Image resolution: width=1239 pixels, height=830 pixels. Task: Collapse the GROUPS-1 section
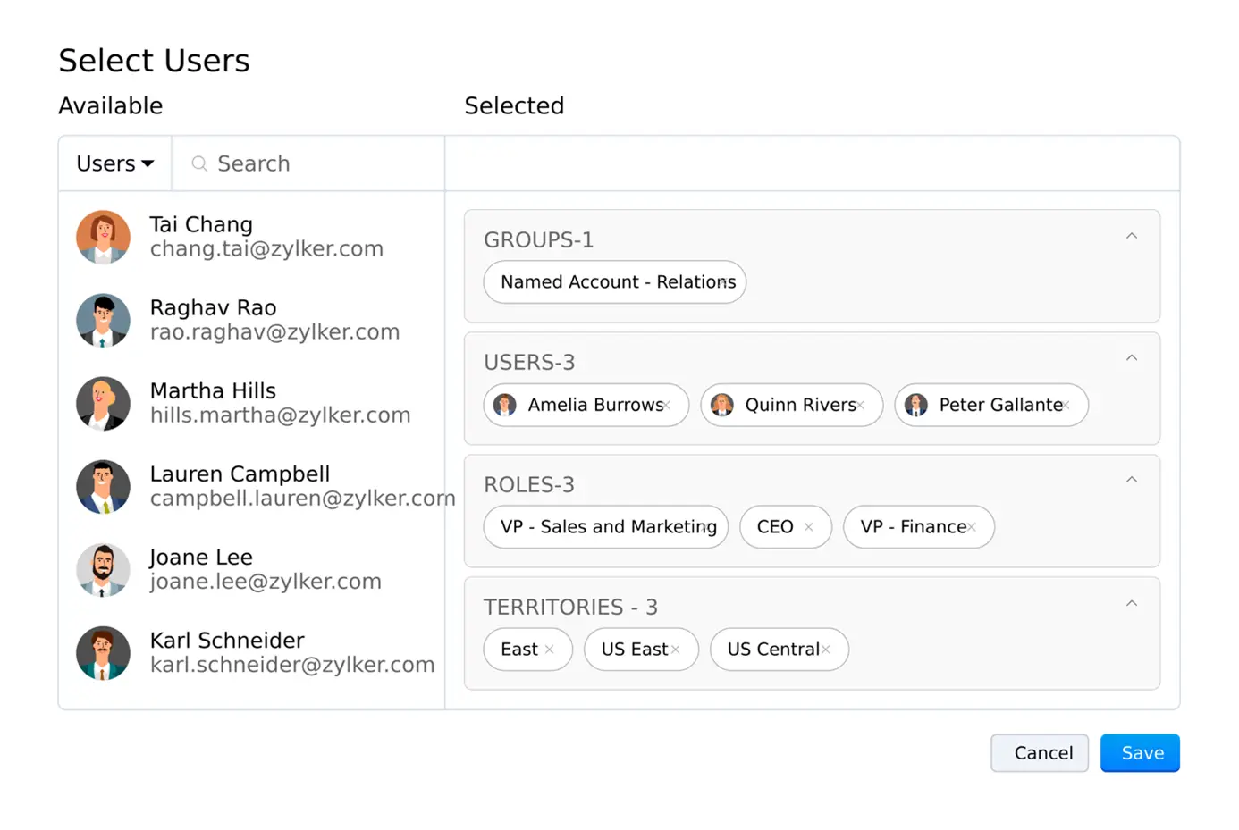1131,237
